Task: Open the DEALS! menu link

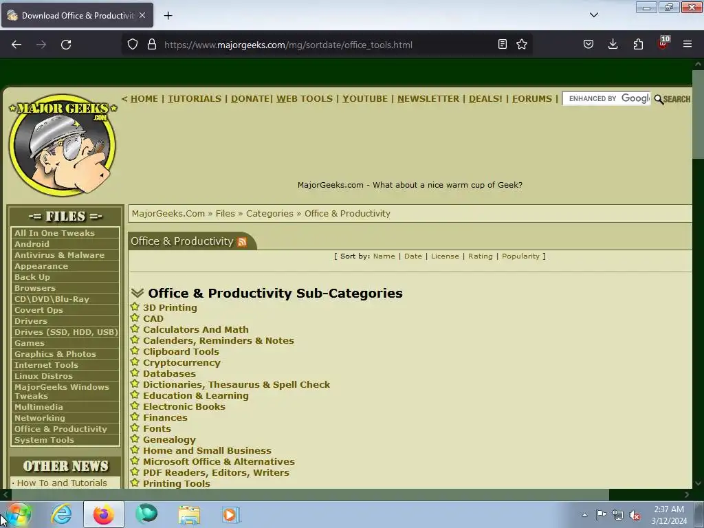Action: (485, 99)
